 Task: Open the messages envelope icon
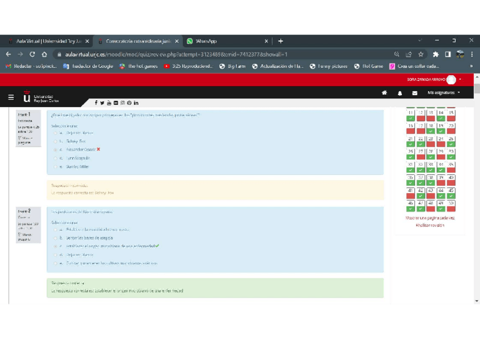[x=414, y=93]
